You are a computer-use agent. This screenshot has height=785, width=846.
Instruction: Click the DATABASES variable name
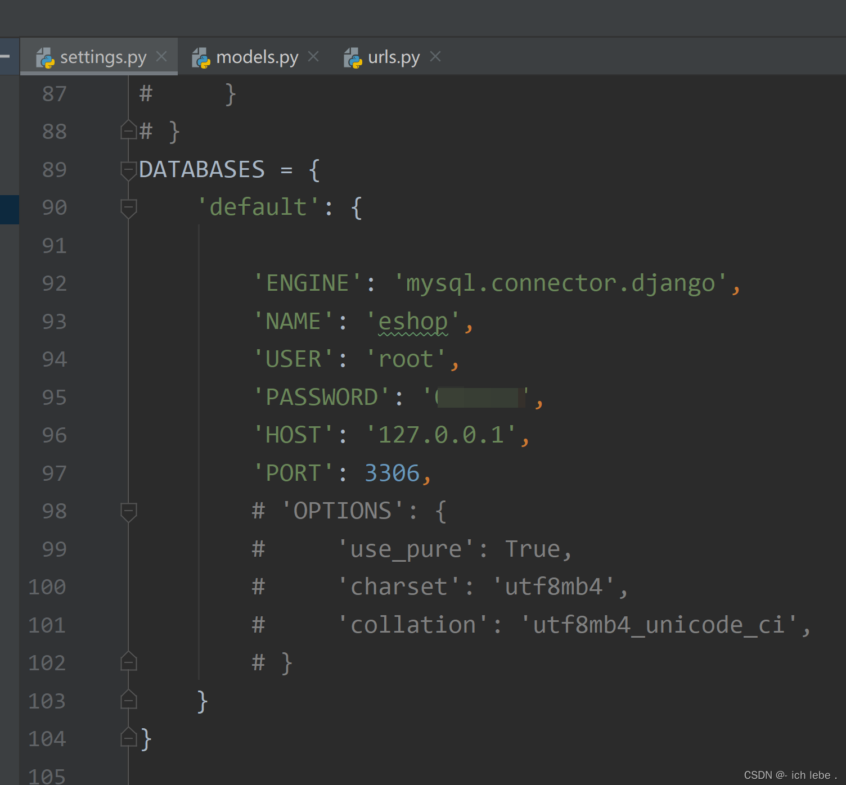[202, 170]
